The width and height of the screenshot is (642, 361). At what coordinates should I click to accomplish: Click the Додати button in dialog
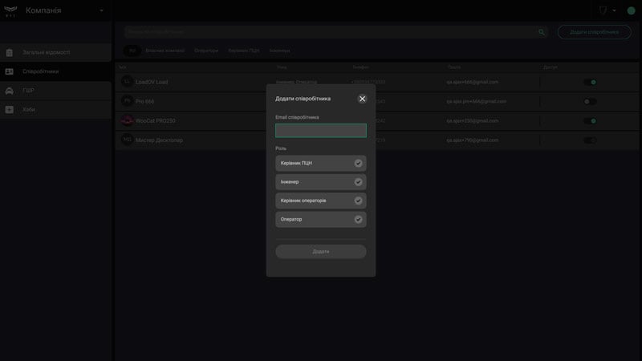coord(320,251)
